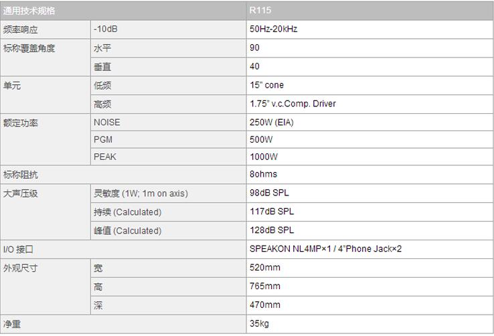Select the 频率响应 row label

21,29
